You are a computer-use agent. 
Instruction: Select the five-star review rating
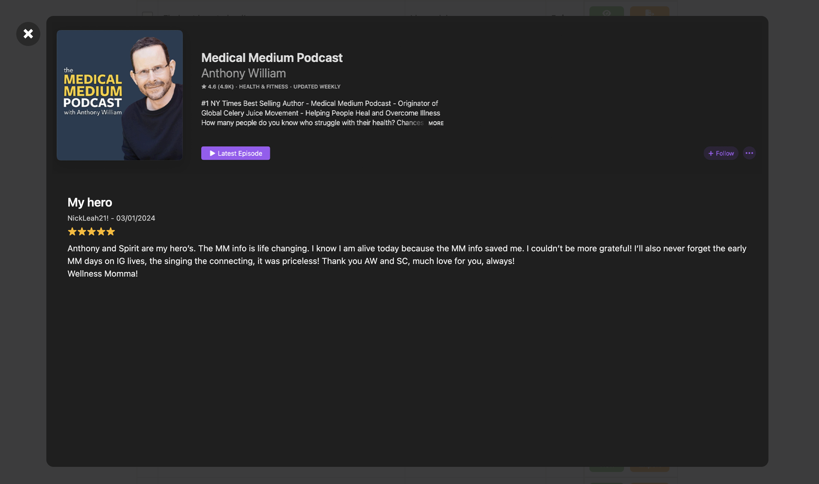click(x=91, y=231)
